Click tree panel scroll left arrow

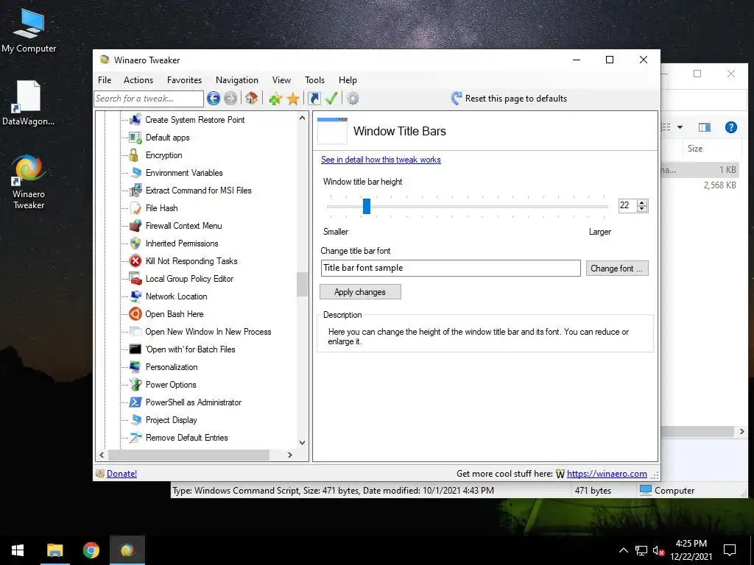[x=102, y=455]
